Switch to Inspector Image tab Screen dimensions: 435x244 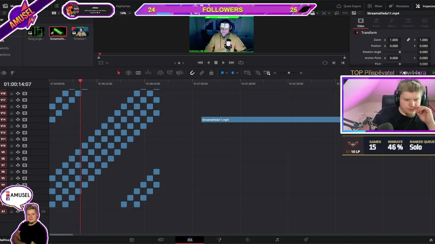tap(424, 23)
